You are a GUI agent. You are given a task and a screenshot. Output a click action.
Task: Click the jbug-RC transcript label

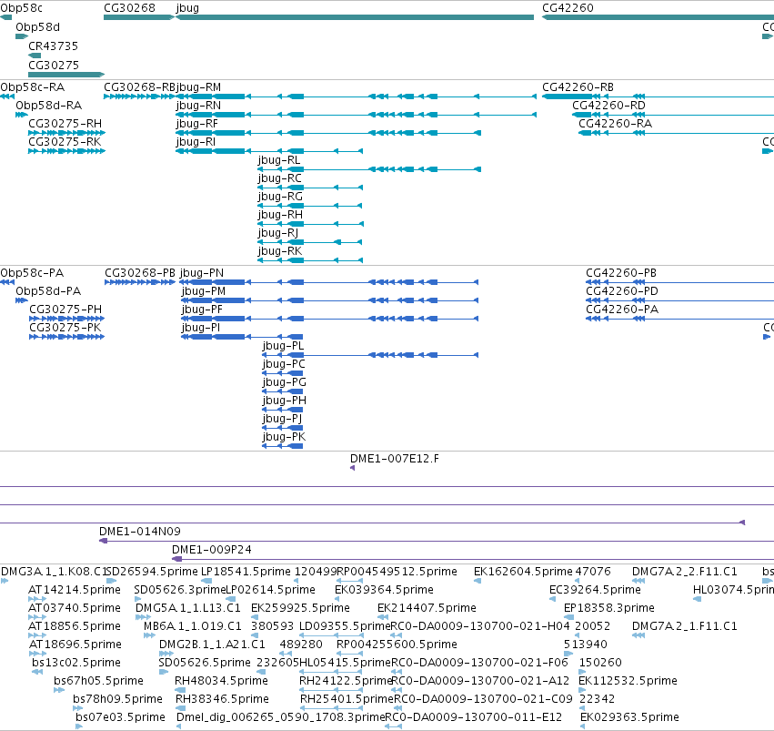point(279,178)
